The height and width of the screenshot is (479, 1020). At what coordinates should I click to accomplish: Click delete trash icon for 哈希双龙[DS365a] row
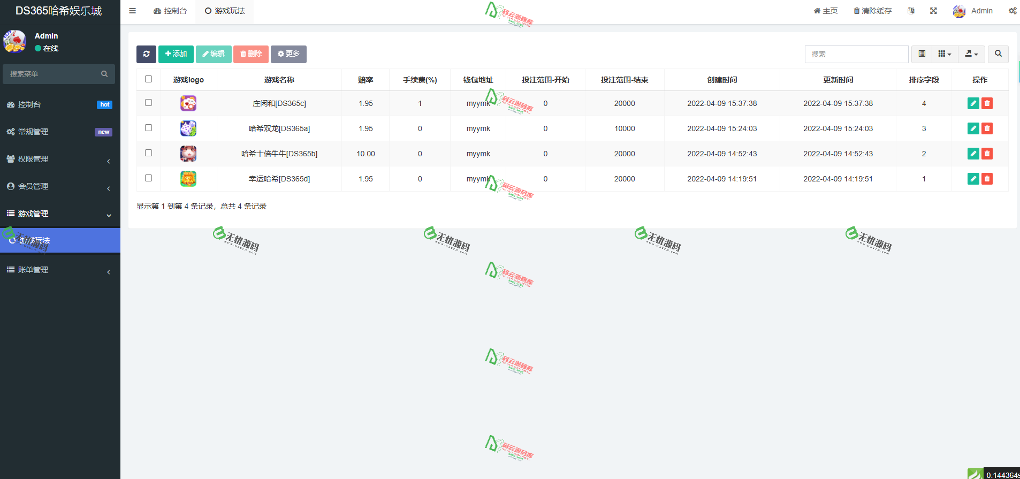[987, 128]
